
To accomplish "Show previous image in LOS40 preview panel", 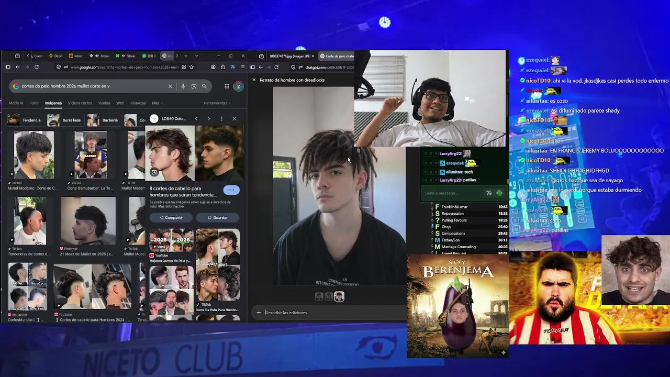I will tap(196, 119).
